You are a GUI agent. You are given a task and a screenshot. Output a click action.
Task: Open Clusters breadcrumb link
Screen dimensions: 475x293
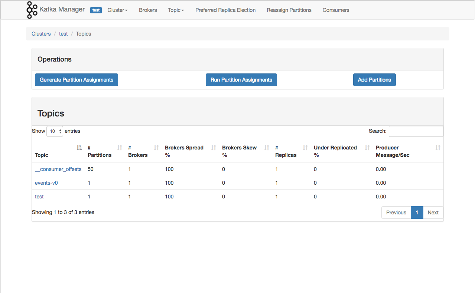pos(41,34)
